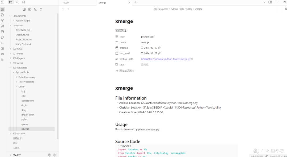Collapse all folders in file explorer
Screen dimensions: 287x157
click(x=41, y=9)
